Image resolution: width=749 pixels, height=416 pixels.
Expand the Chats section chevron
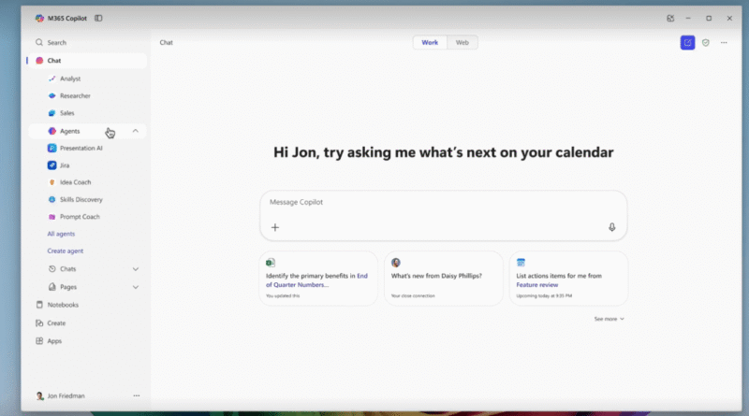coord(136,269)
